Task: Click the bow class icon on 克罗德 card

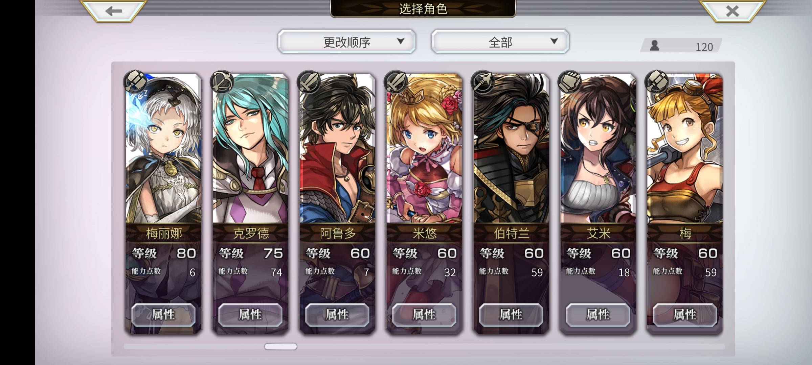Action: 222,82
